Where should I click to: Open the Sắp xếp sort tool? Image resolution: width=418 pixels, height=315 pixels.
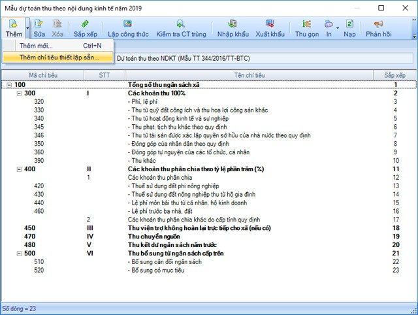click(85, 27)
